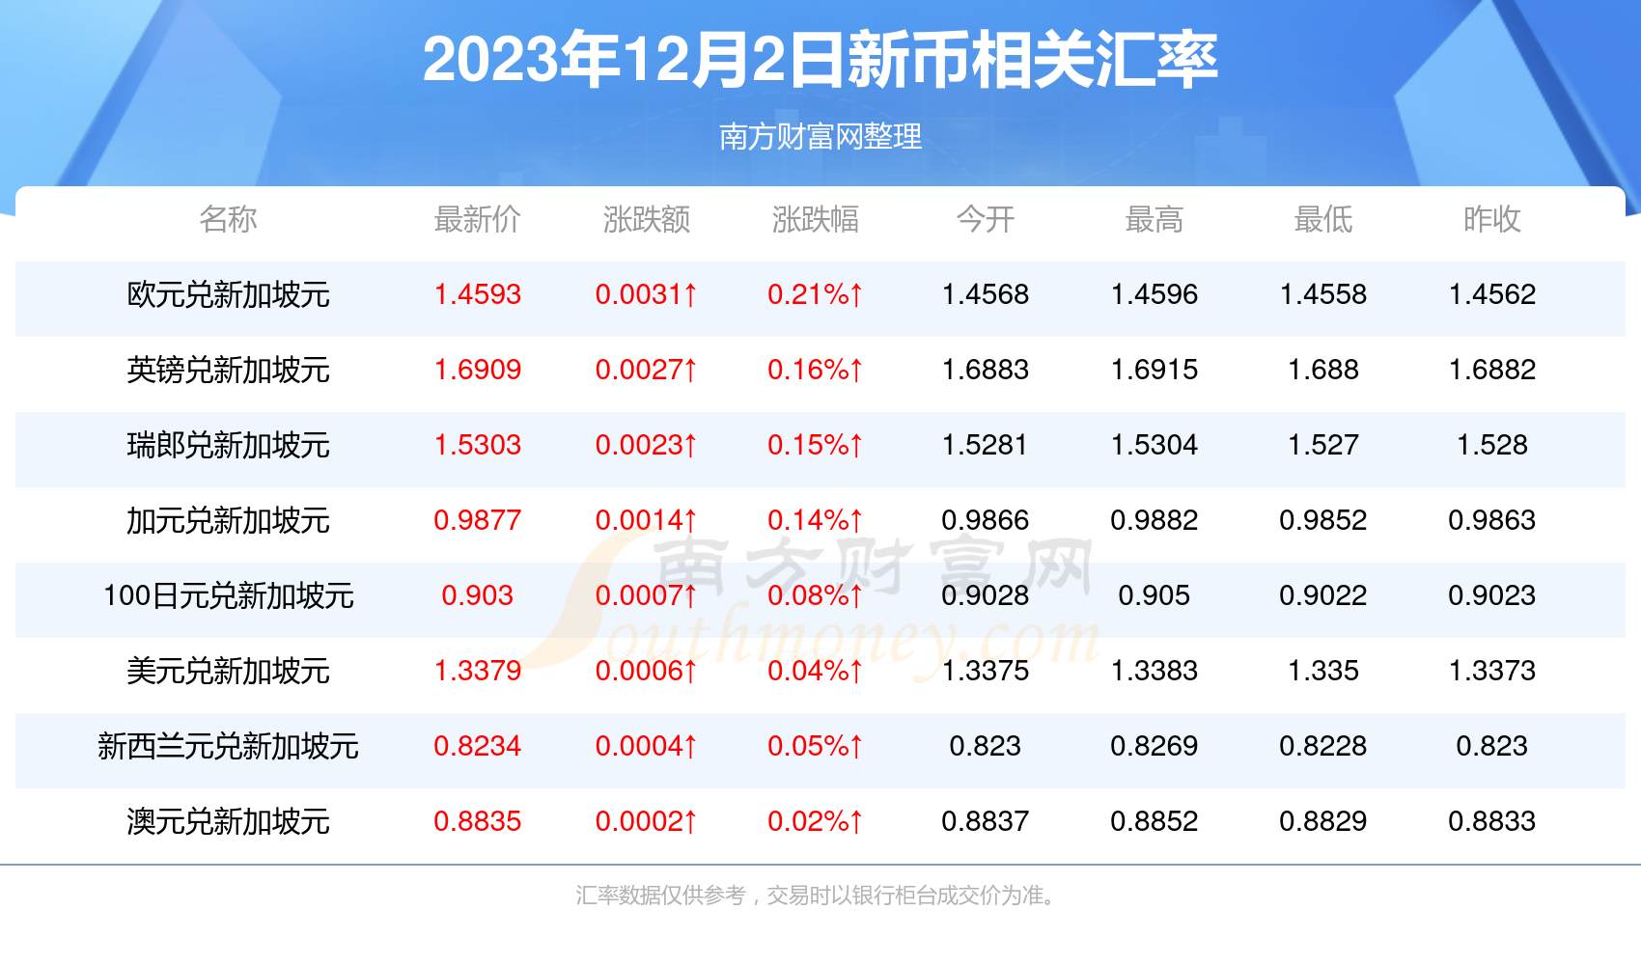Select the latest price 0.8835
Image resolution: width=1641 pixels, height=965 pixels.
(478, 821)
